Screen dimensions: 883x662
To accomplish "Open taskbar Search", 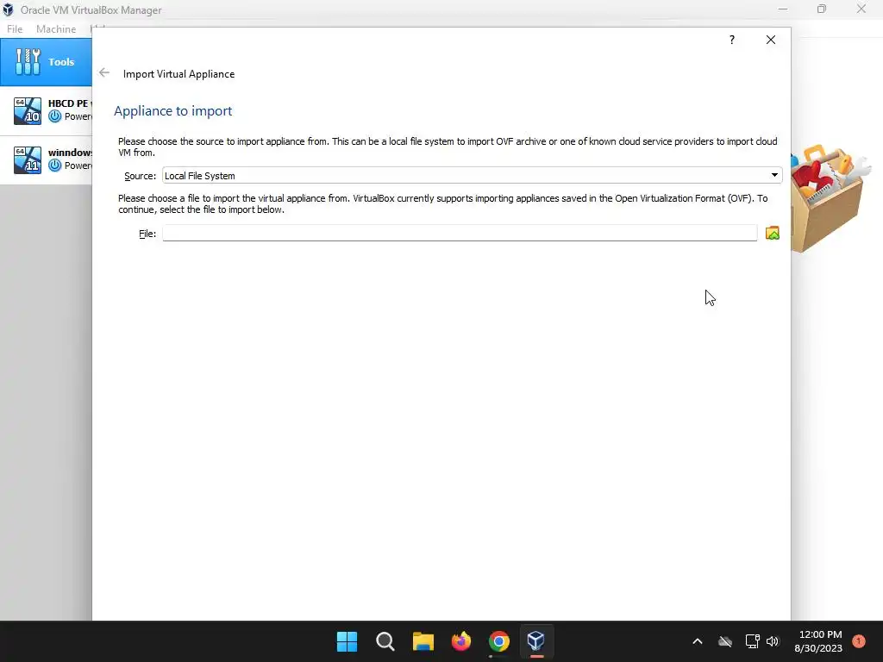I will tap(385, 641).
